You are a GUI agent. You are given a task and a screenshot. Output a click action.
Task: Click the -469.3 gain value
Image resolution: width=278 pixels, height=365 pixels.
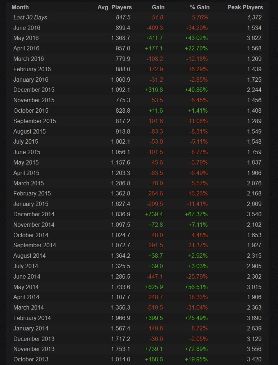(x=155, y=28)
